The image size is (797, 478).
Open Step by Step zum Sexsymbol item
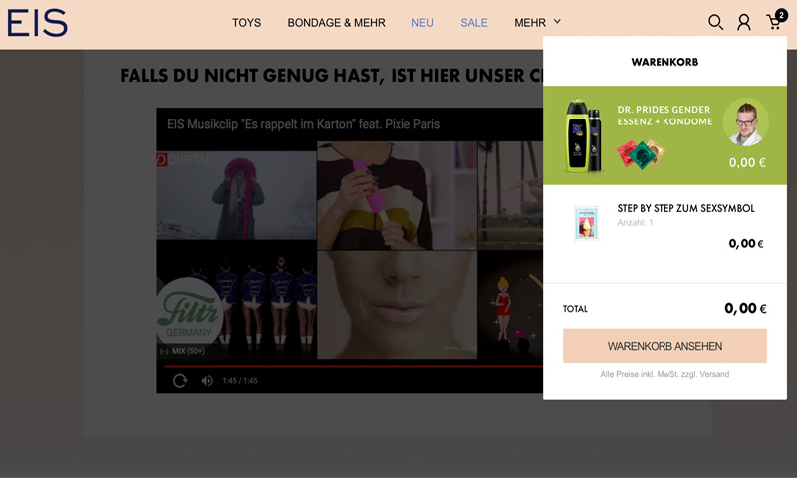(x=685, y=209)
